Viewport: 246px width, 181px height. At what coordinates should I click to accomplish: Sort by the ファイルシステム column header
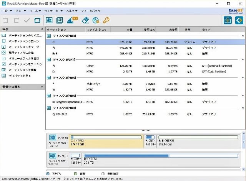tap(98, 30)
